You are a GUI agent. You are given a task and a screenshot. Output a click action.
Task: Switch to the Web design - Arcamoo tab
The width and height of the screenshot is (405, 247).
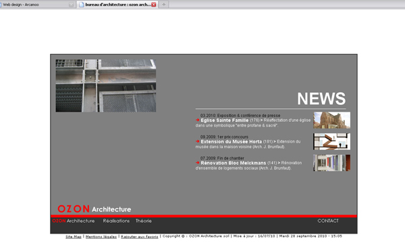pyautogui.click(x=34, y=5)
